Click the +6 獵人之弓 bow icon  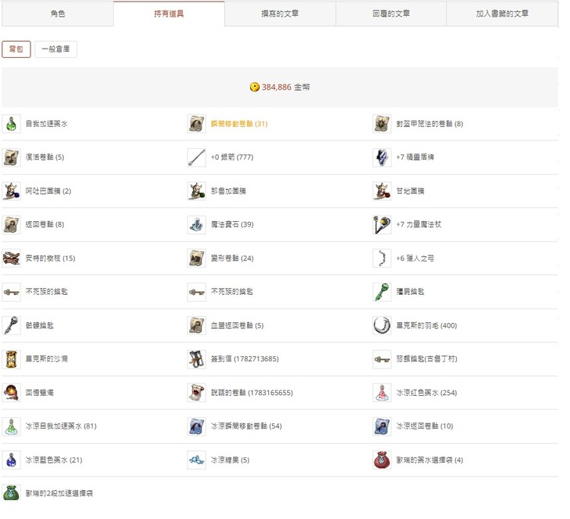point(382,258)
